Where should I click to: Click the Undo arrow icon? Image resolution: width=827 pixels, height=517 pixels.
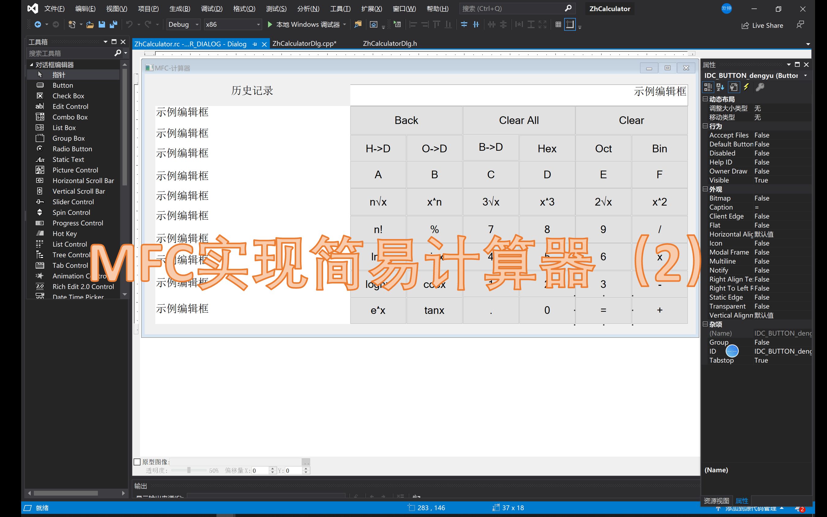pos(129,24)
